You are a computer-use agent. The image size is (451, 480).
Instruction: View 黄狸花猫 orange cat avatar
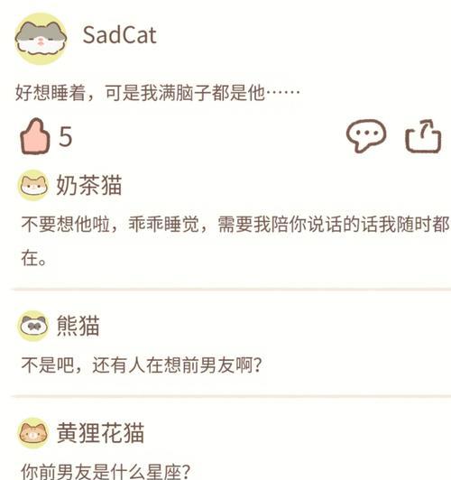tap(33, 433)
